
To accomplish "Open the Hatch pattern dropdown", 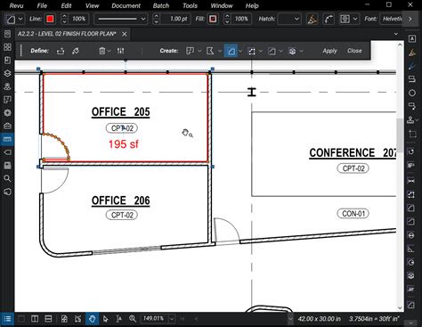I will coord(289,19).
